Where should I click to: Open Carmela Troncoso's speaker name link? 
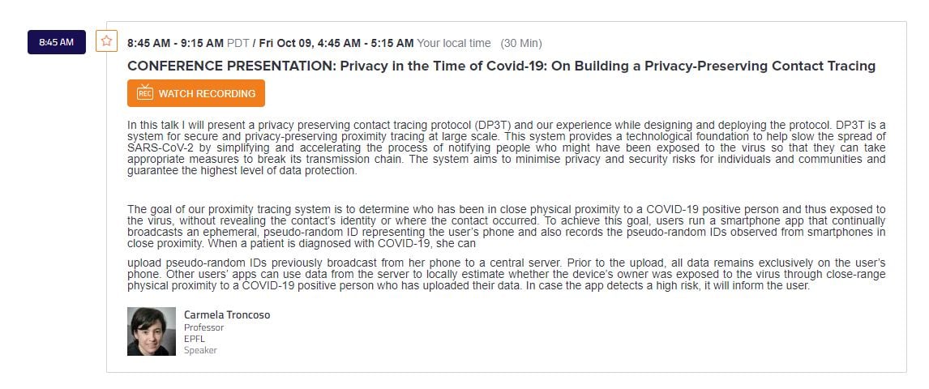click(227, 314)
